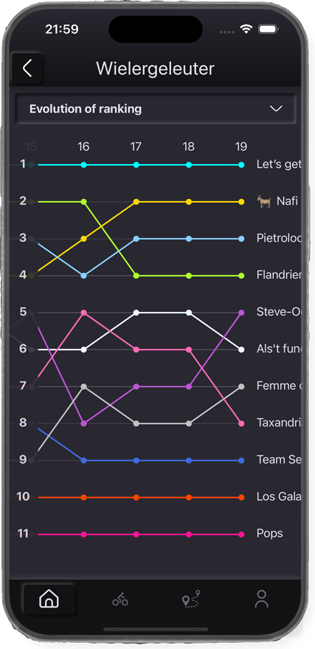The height and width of the screenshot is (649, 315).
Task: Tap the cyan rank 1 point at stage 19
Action: click(241, 165)
